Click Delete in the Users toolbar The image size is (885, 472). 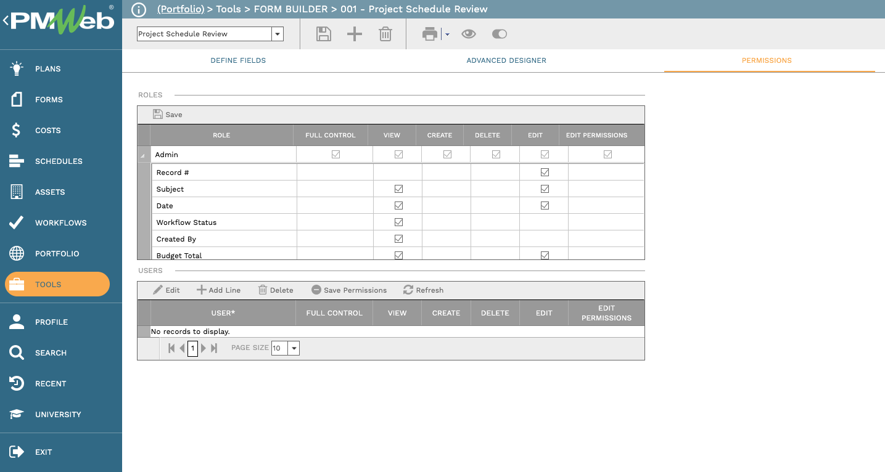(x=276, y=290)
